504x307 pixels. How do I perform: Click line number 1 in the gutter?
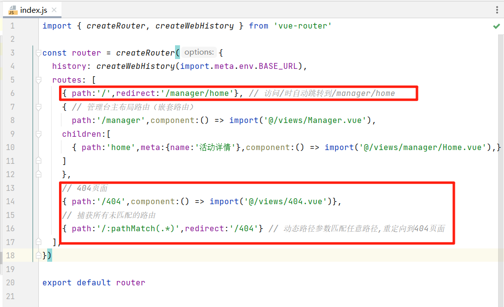[12, 26]
